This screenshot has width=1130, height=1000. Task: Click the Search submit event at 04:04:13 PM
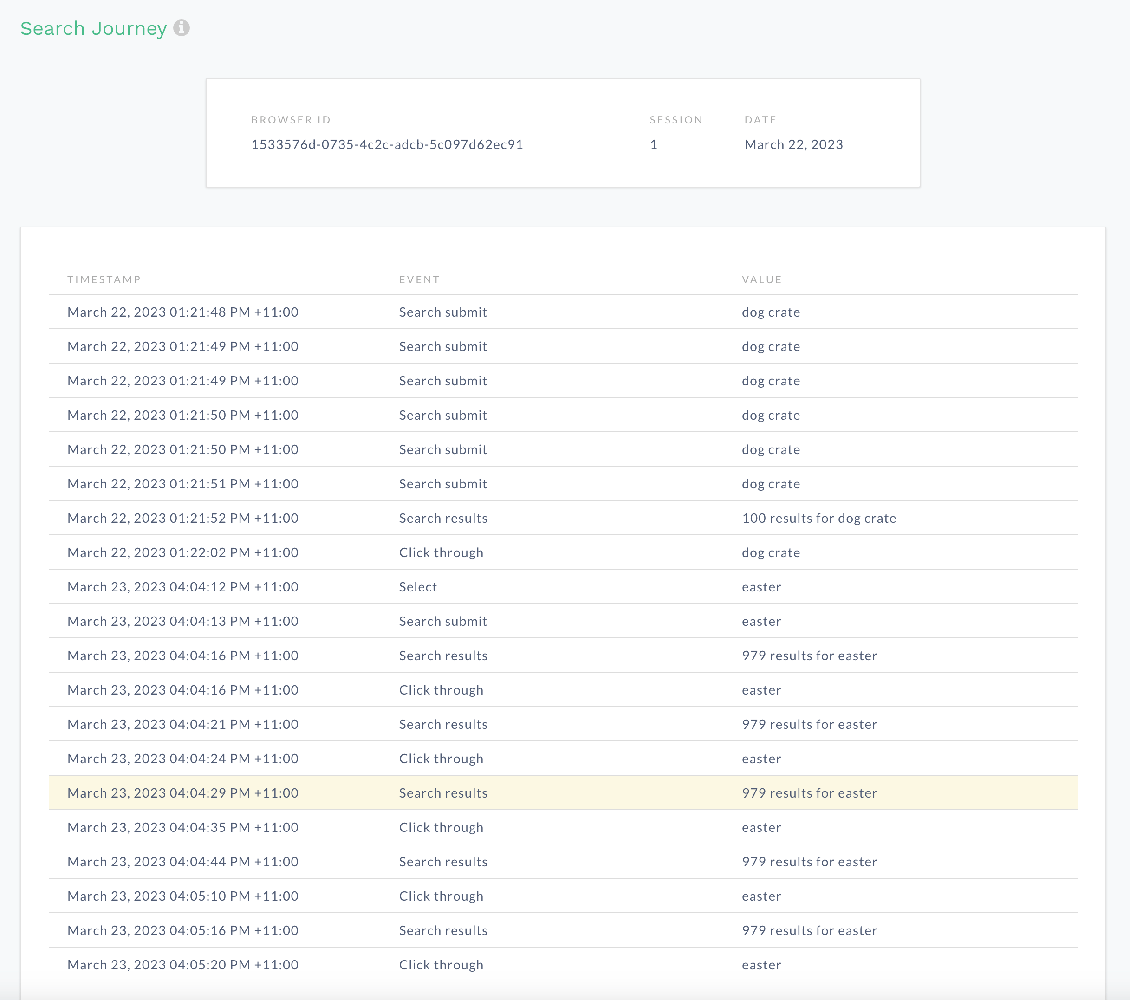click(443, 621)
